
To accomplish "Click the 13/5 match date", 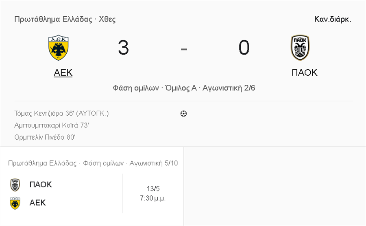I will pos(153,189).
